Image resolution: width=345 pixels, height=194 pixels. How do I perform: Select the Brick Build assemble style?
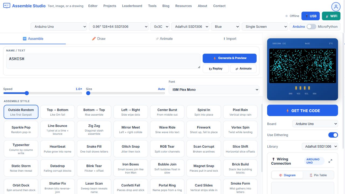click(x=240, y=168)
